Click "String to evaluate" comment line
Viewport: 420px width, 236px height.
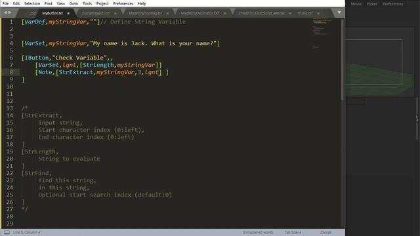[69, 159]
